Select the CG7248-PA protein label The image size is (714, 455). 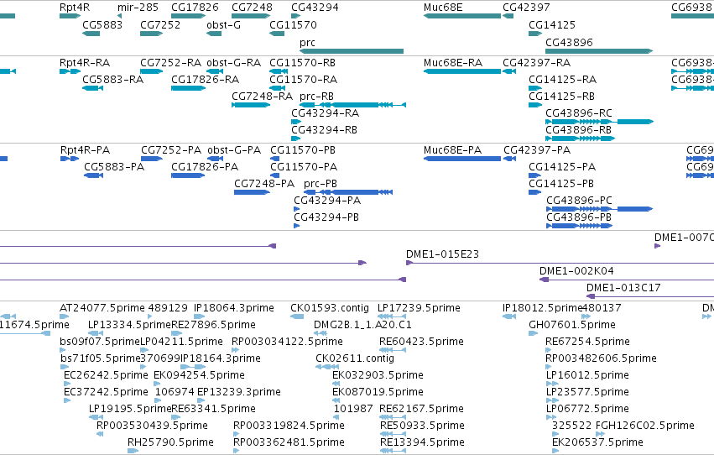[264, 184]
